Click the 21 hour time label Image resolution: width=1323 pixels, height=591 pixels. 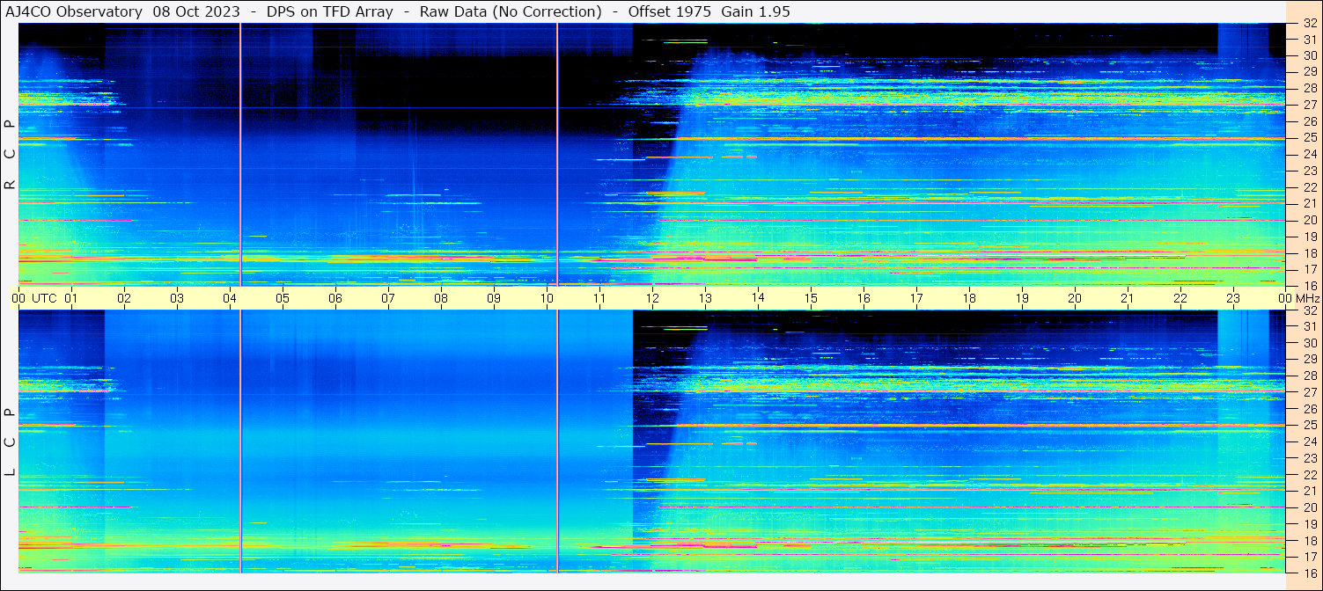point(1128,298)
